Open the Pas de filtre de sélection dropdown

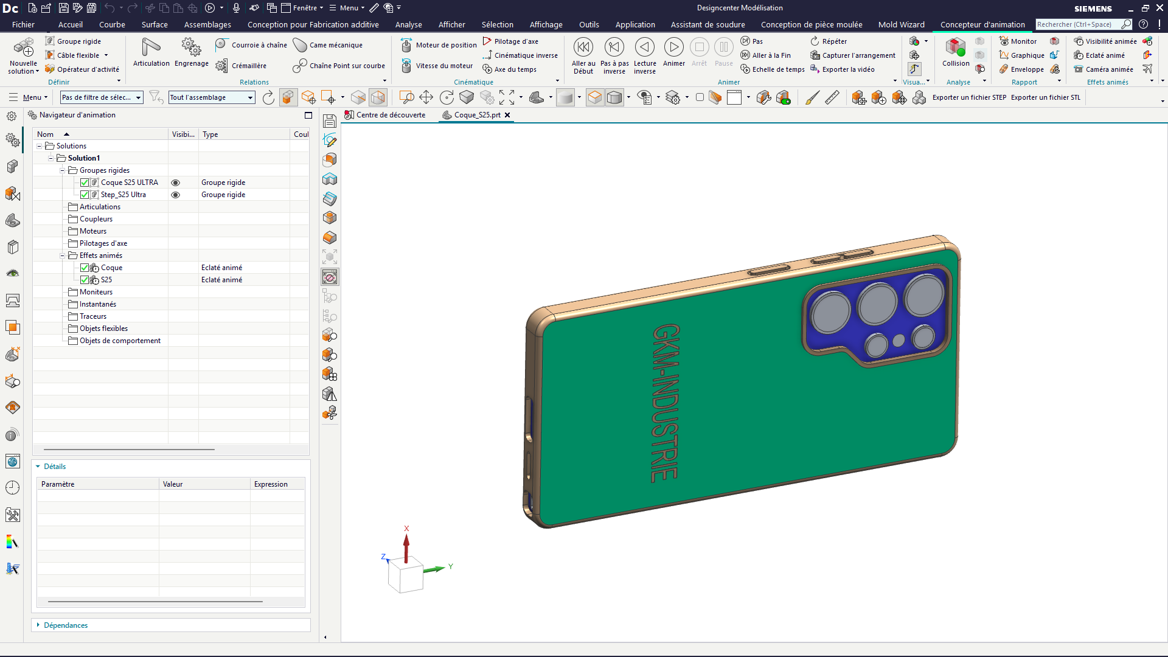tap(102, 97)
